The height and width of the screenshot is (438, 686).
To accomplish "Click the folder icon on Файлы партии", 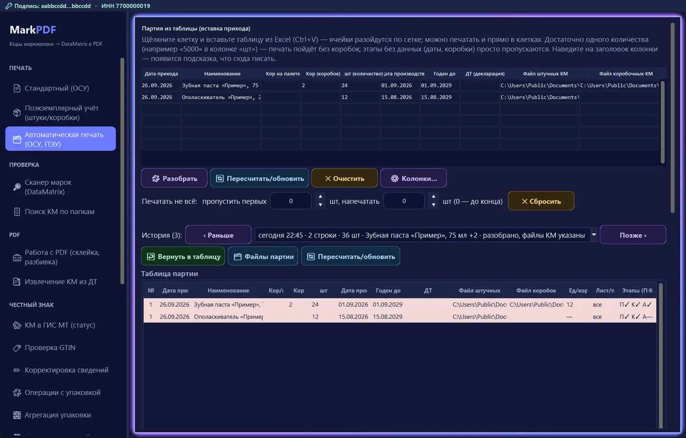I will (x=238, y=256).
